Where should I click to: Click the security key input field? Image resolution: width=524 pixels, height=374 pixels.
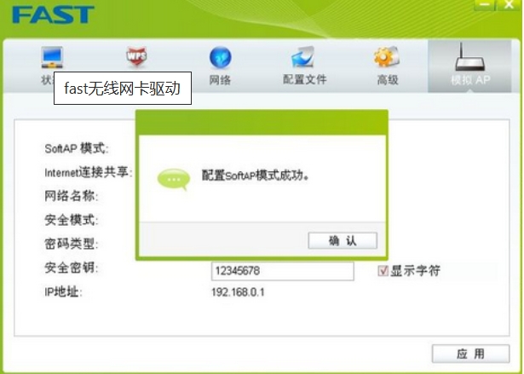[282, 271]
